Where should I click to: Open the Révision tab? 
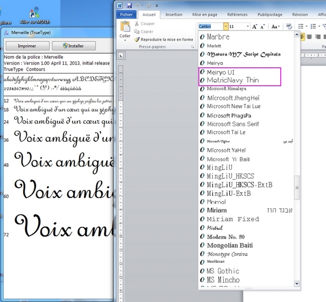pyautogui.click(x=300, y=15)
